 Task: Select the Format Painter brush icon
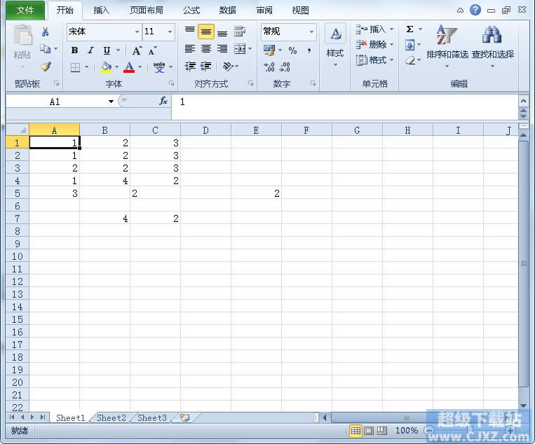tap(46, 67)
